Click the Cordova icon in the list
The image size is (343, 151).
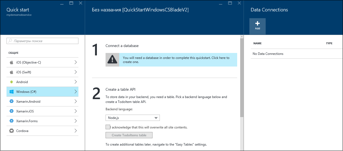click(11, 131)
